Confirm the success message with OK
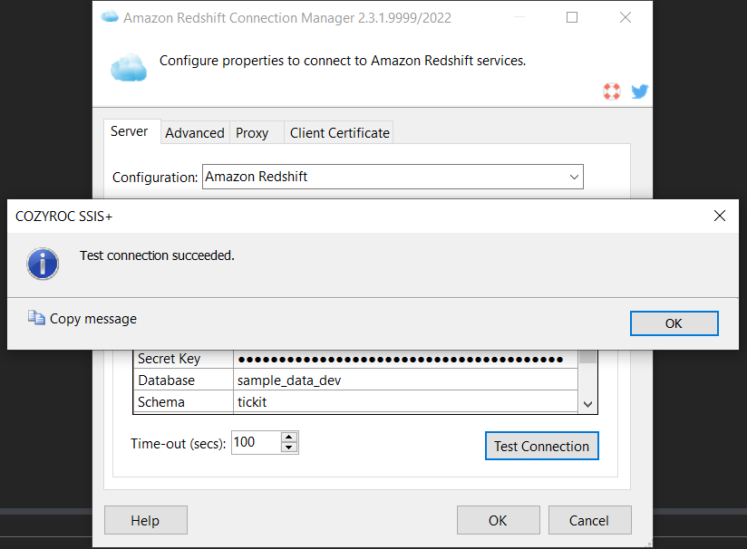The height and width of the screenshot is (549, 747). pos(674,323)
